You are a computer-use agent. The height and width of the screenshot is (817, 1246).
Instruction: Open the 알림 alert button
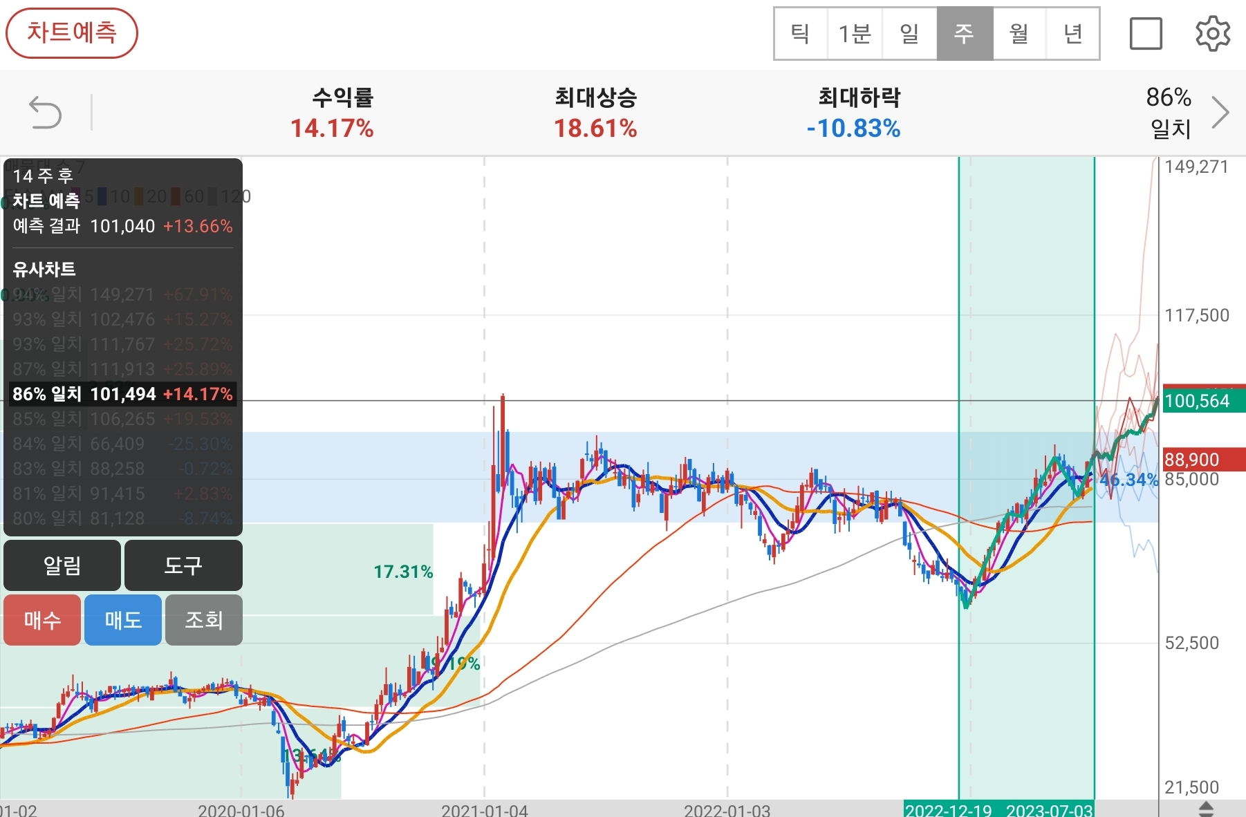point(62,565)
